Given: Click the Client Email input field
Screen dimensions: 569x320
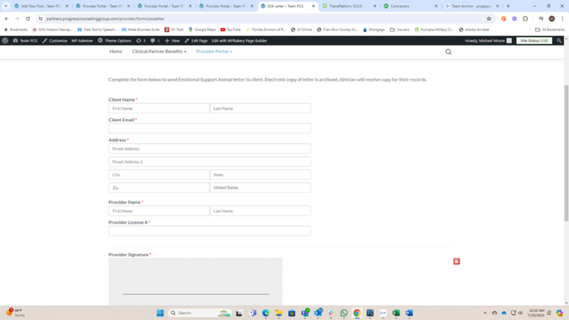Looking at the screenshot, I should pos(209,128).
